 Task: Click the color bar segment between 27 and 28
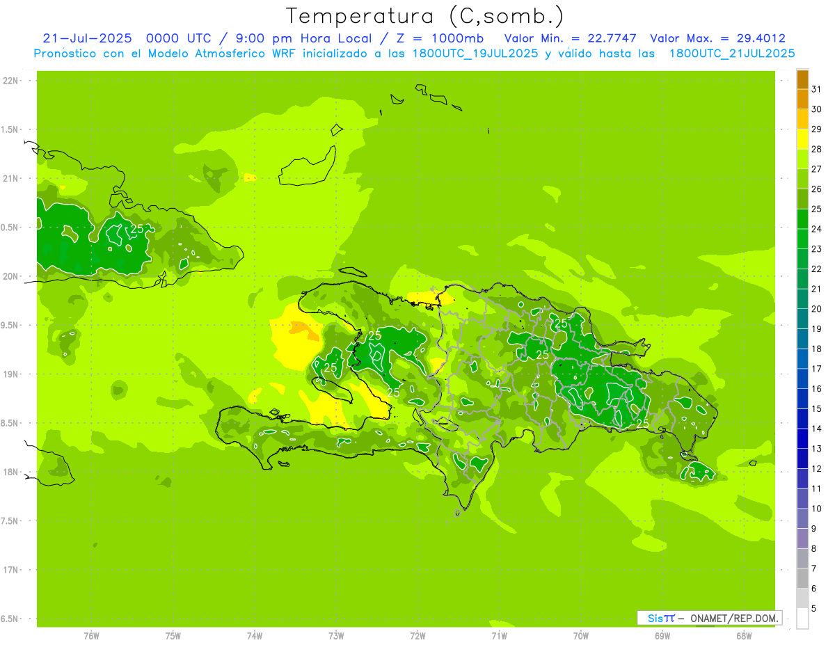802,159
